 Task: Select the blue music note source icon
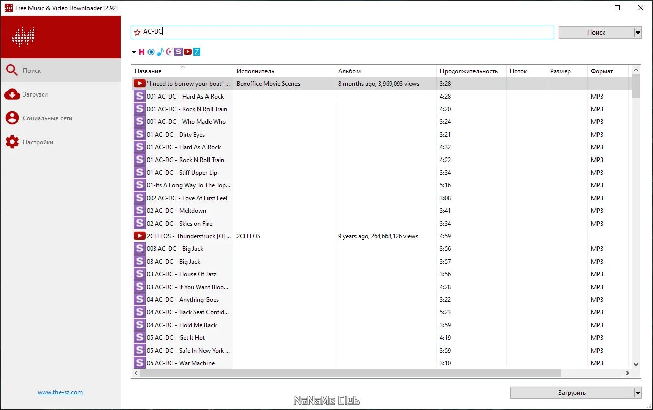tap(160, 52)
